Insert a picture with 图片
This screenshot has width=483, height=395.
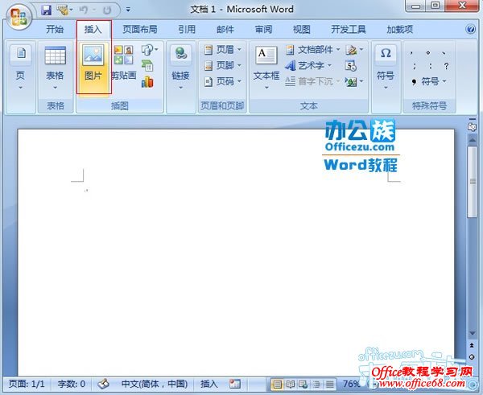93,68
